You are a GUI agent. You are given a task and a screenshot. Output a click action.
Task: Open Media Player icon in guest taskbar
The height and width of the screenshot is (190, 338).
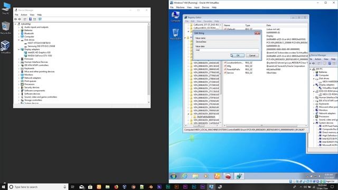click(206, 176)
